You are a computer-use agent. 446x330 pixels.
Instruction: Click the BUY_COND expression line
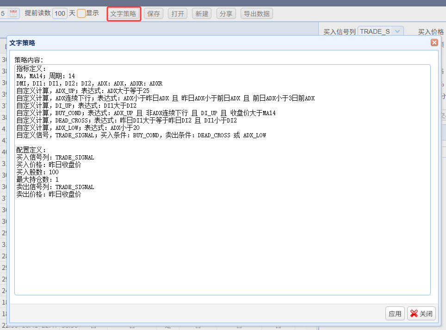[146, 113]
